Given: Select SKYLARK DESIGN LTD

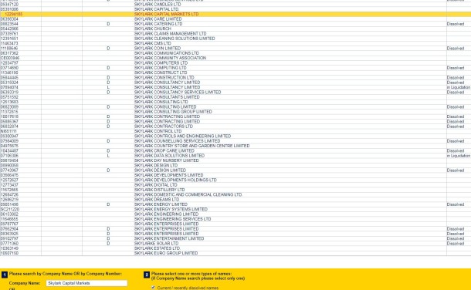Looking at the screenshot, I should (x=156, y=166).
